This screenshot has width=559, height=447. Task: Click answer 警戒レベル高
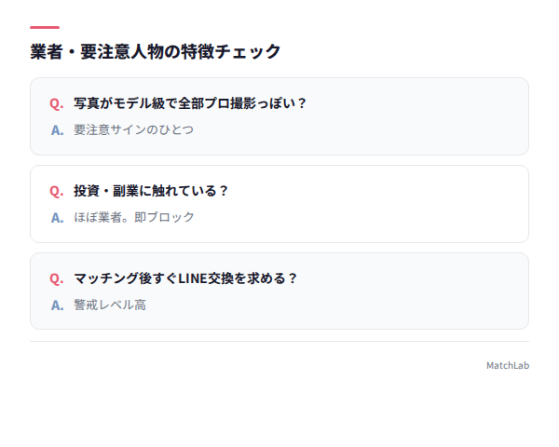click(110, 305)
